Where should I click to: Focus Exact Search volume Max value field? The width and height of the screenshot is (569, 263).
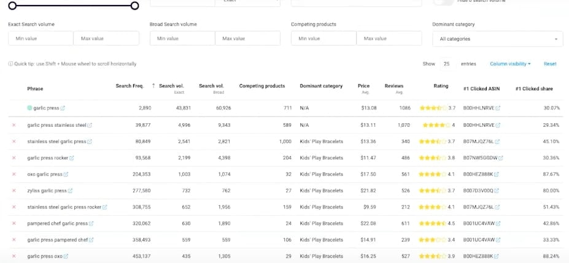[106, 39]
